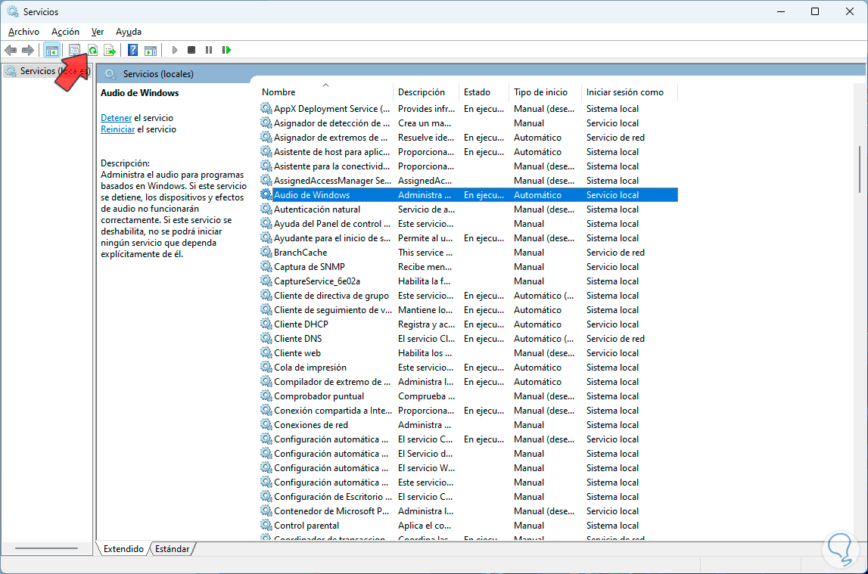Click gear icon next to BranchCache
This screenshot has height=574, width=868.
266,252
